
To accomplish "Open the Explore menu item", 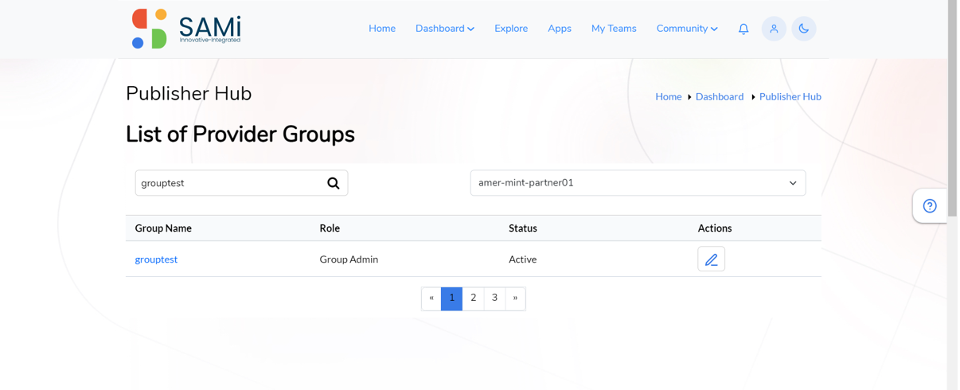I will 511,29.
